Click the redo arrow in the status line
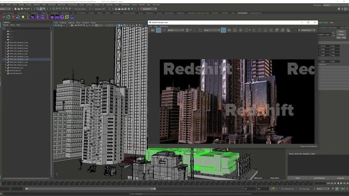Screen dimensions: 349x196 pos(28,9)
